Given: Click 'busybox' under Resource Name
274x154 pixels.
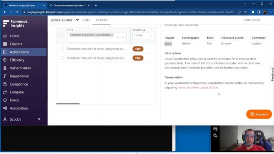Looking at the screenshot, I should point(226,44).
